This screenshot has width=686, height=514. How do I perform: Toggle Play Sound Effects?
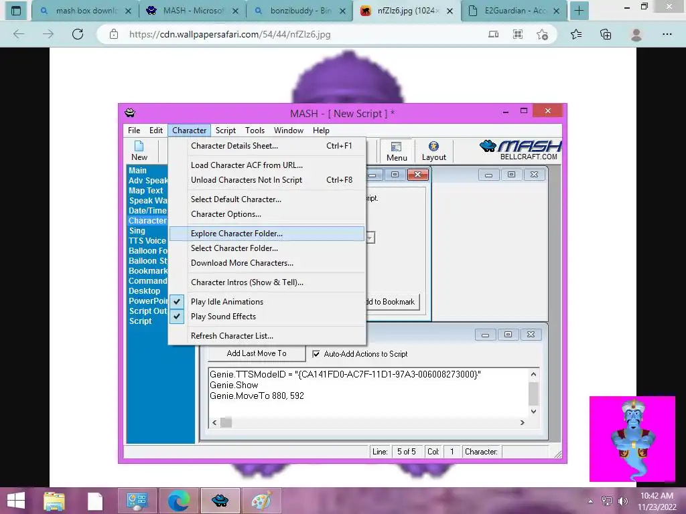click(x=267, y=317)
